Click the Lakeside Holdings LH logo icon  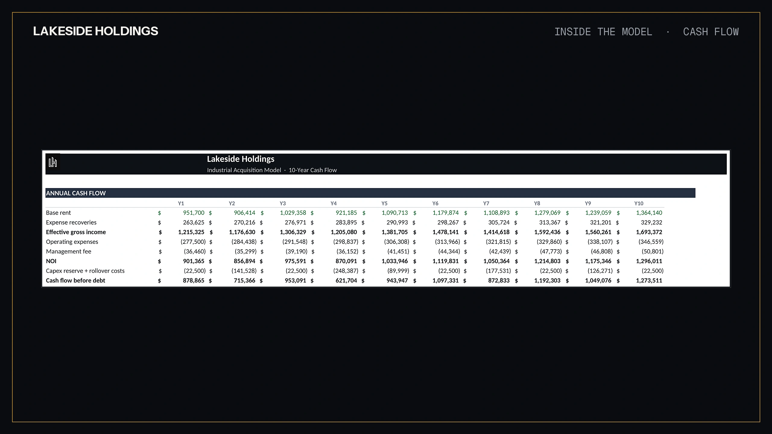coord(53,162)
